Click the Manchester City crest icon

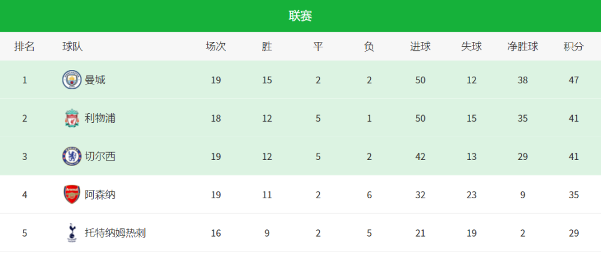(72, 80)
